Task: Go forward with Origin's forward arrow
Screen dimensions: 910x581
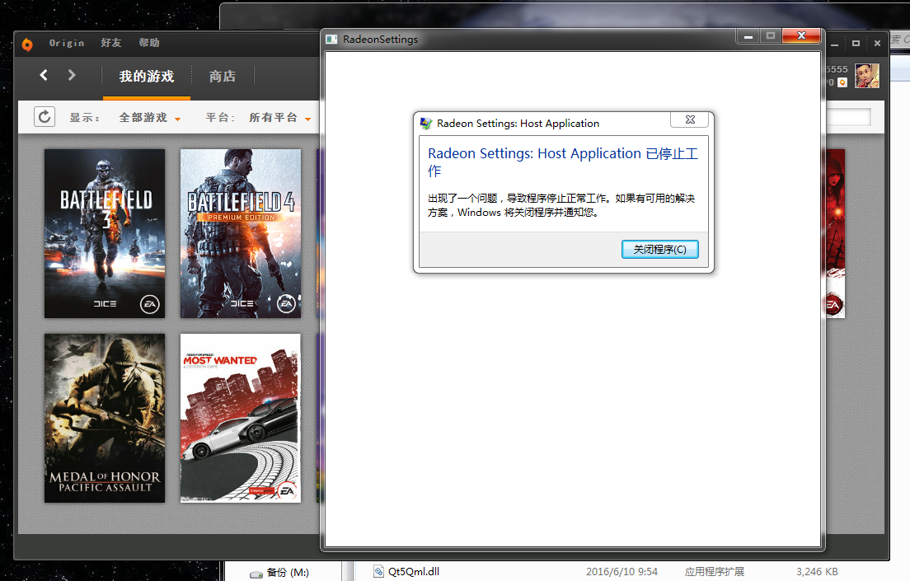Action: click(72, 75)
